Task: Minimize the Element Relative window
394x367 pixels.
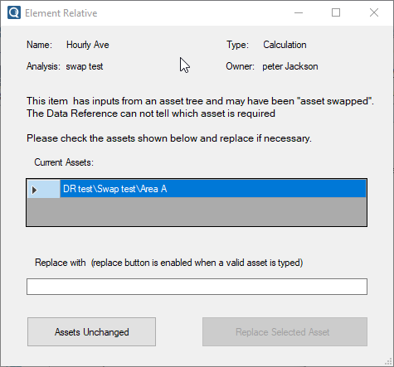Action: click(299, 12)
